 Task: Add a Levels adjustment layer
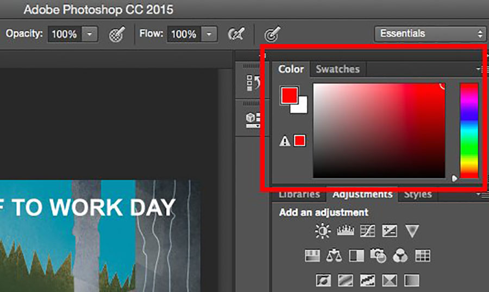[346, 232]
